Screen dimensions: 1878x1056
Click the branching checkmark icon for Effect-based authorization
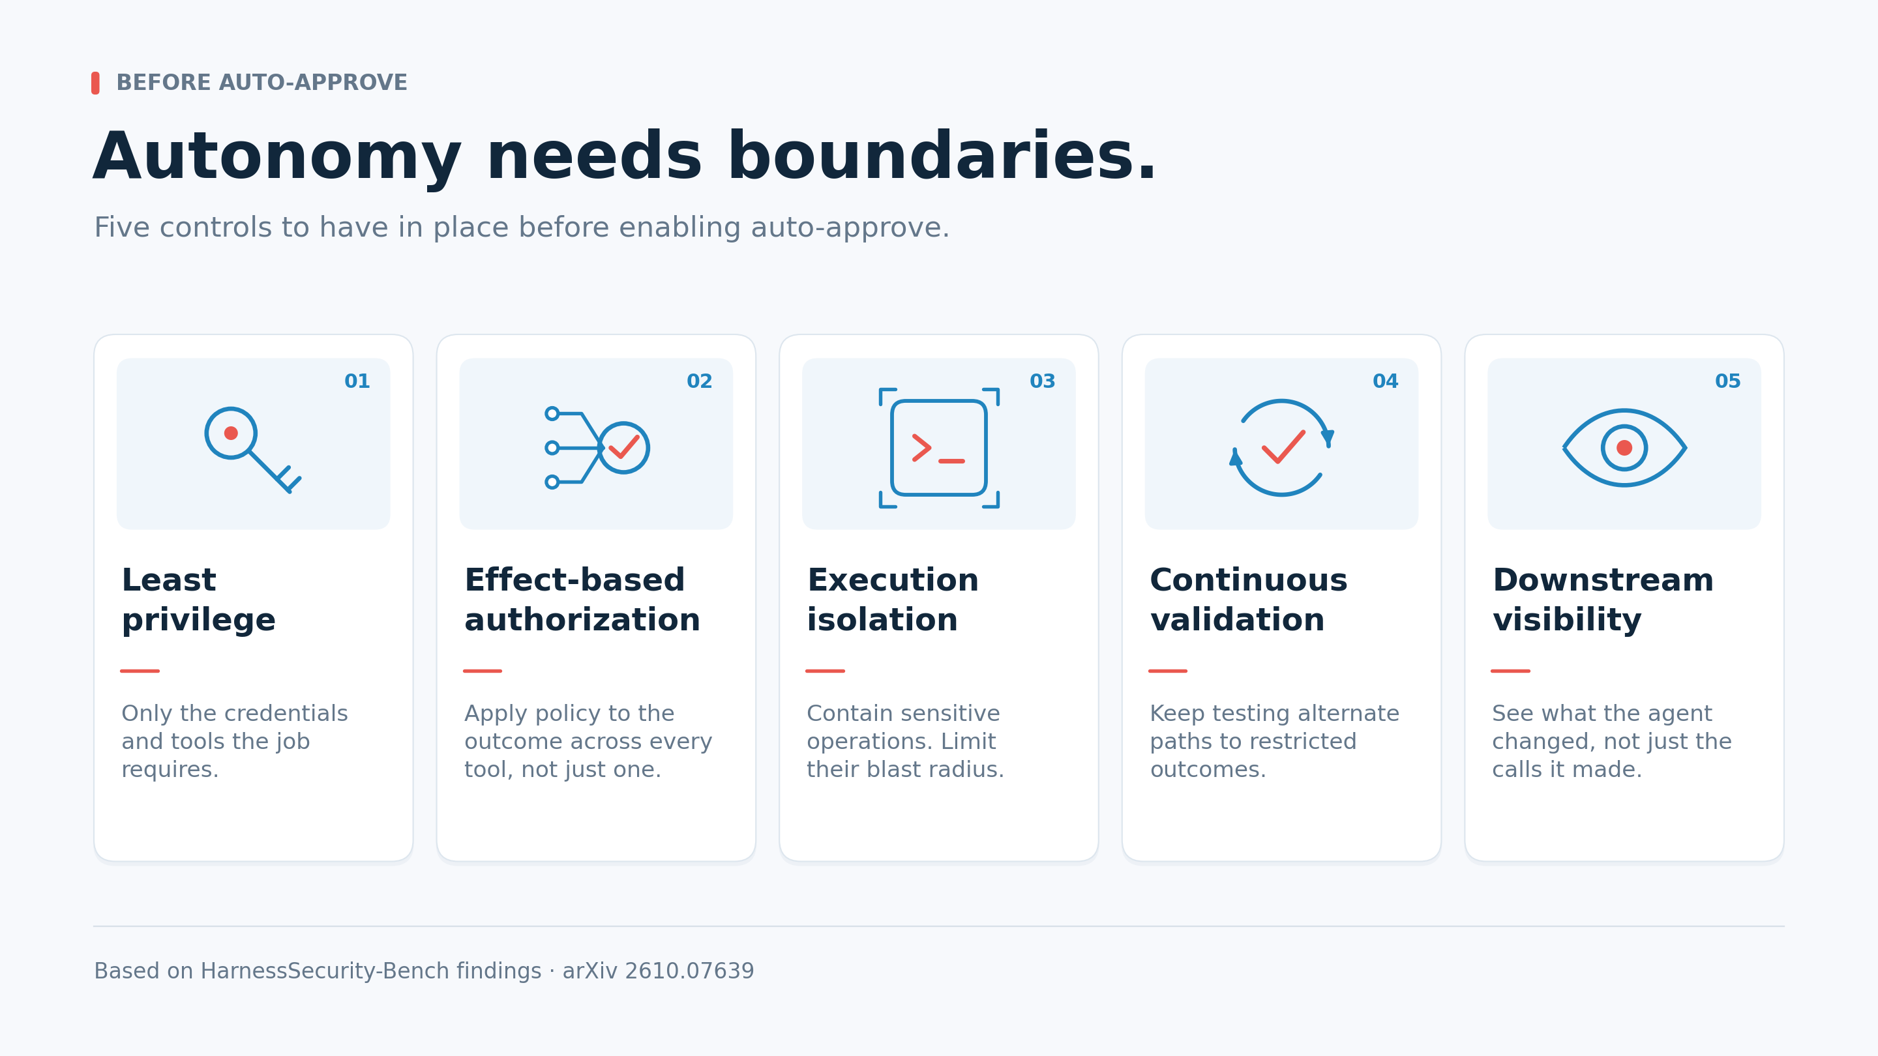pyautogui.click(x=597, y=447)
